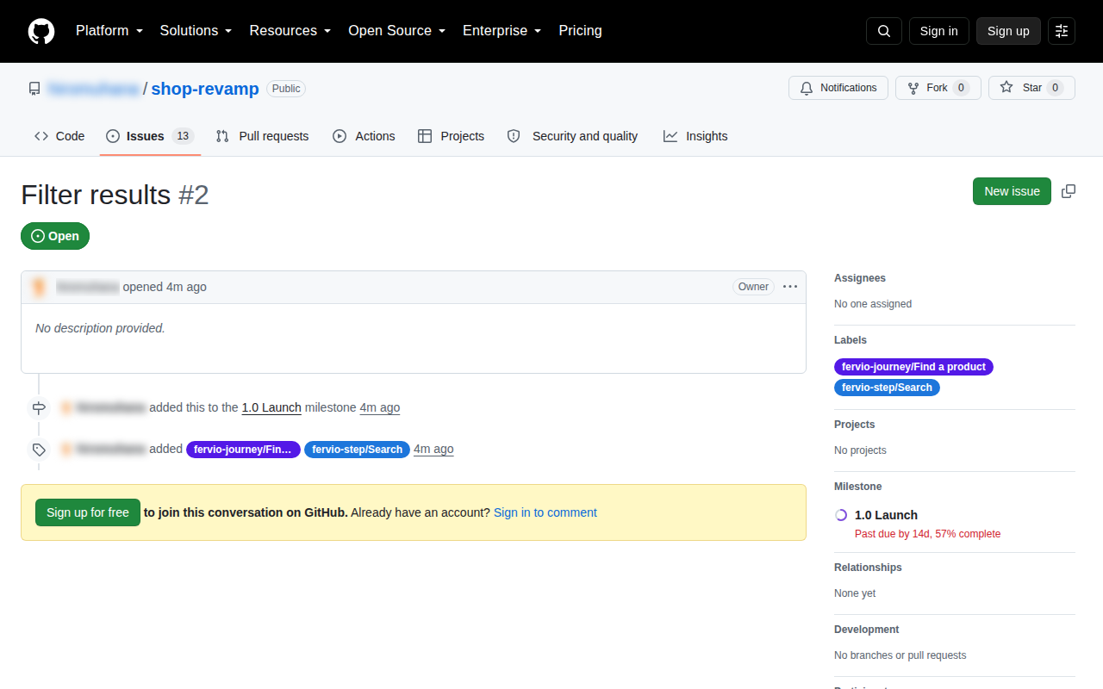Go to the Pricing page

click(580, 31)
